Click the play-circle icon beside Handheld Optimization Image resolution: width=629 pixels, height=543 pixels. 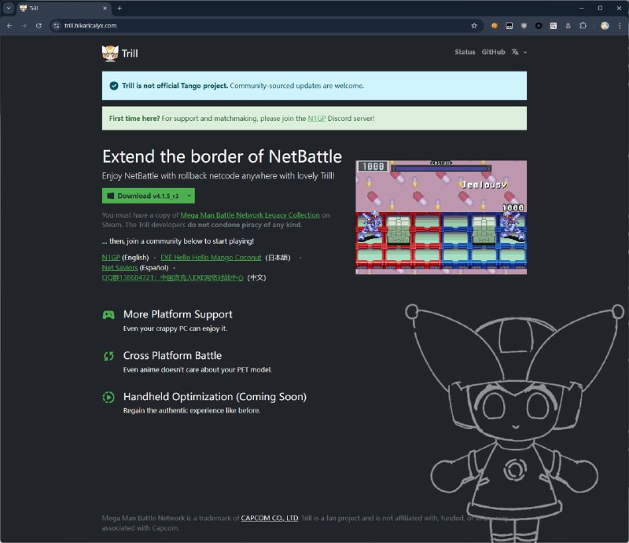coord(109,397)
